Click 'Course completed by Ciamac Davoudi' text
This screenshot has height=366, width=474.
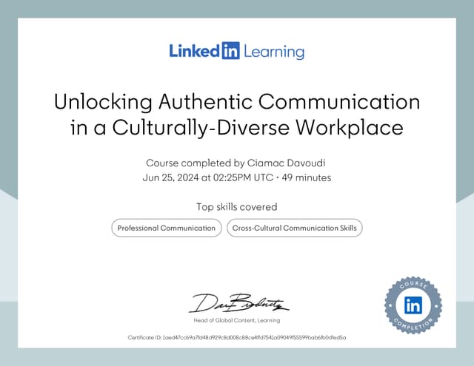click(236, 163)
